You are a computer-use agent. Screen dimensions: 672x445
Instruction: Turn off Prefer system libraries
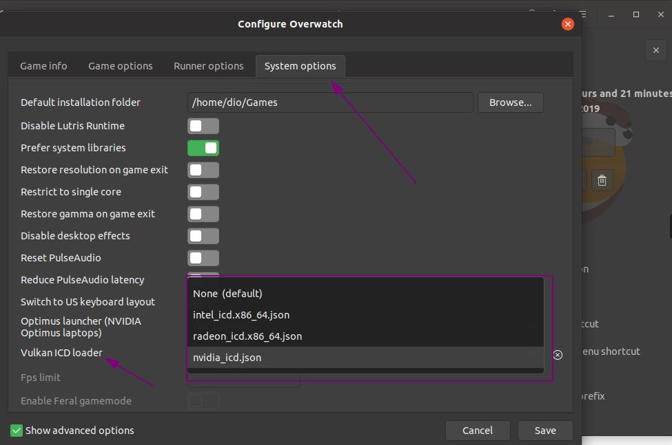203,148
